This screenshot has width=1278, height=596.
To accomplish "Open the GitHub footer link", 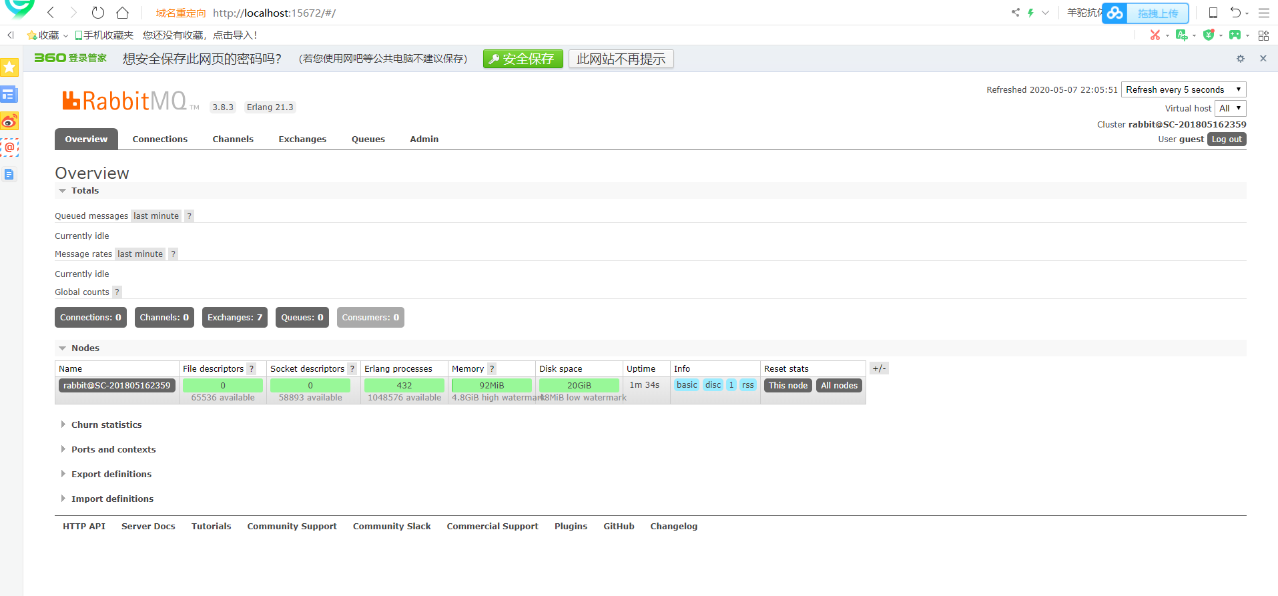I will (619, 526).
